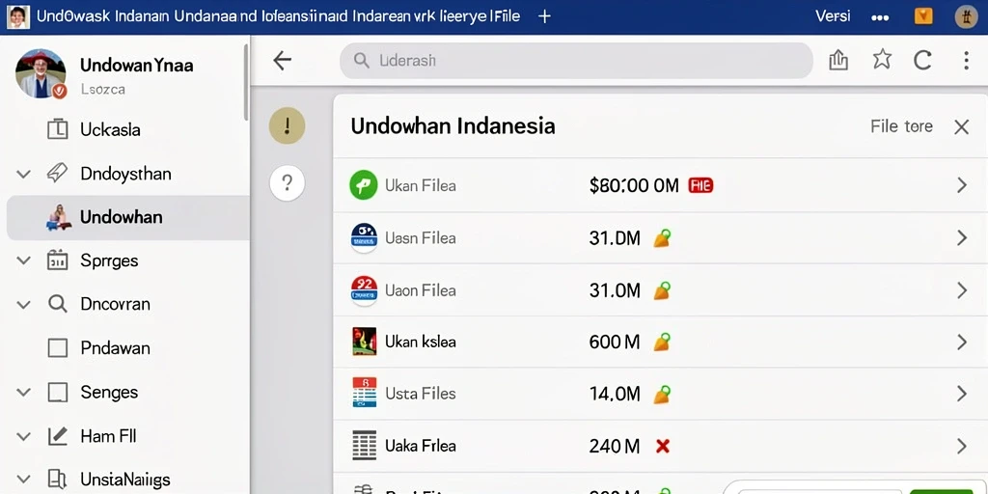The width and height of the screenshot is (988, 494).
Task: Click the red X beside 240 M
Action: 662,447
